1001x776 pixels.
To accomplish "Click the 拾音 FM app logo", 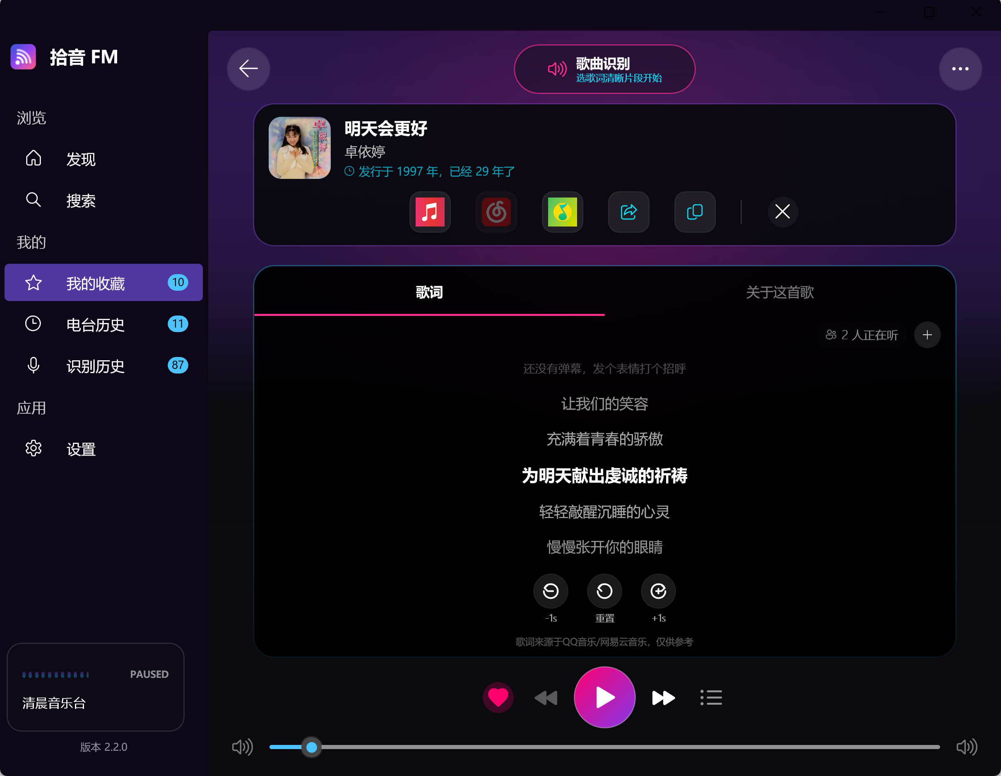I will pos(23,57).
